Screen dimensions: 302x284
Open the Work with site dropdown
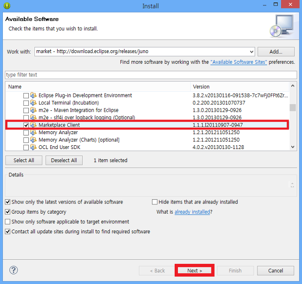click(x=251, y=52)
